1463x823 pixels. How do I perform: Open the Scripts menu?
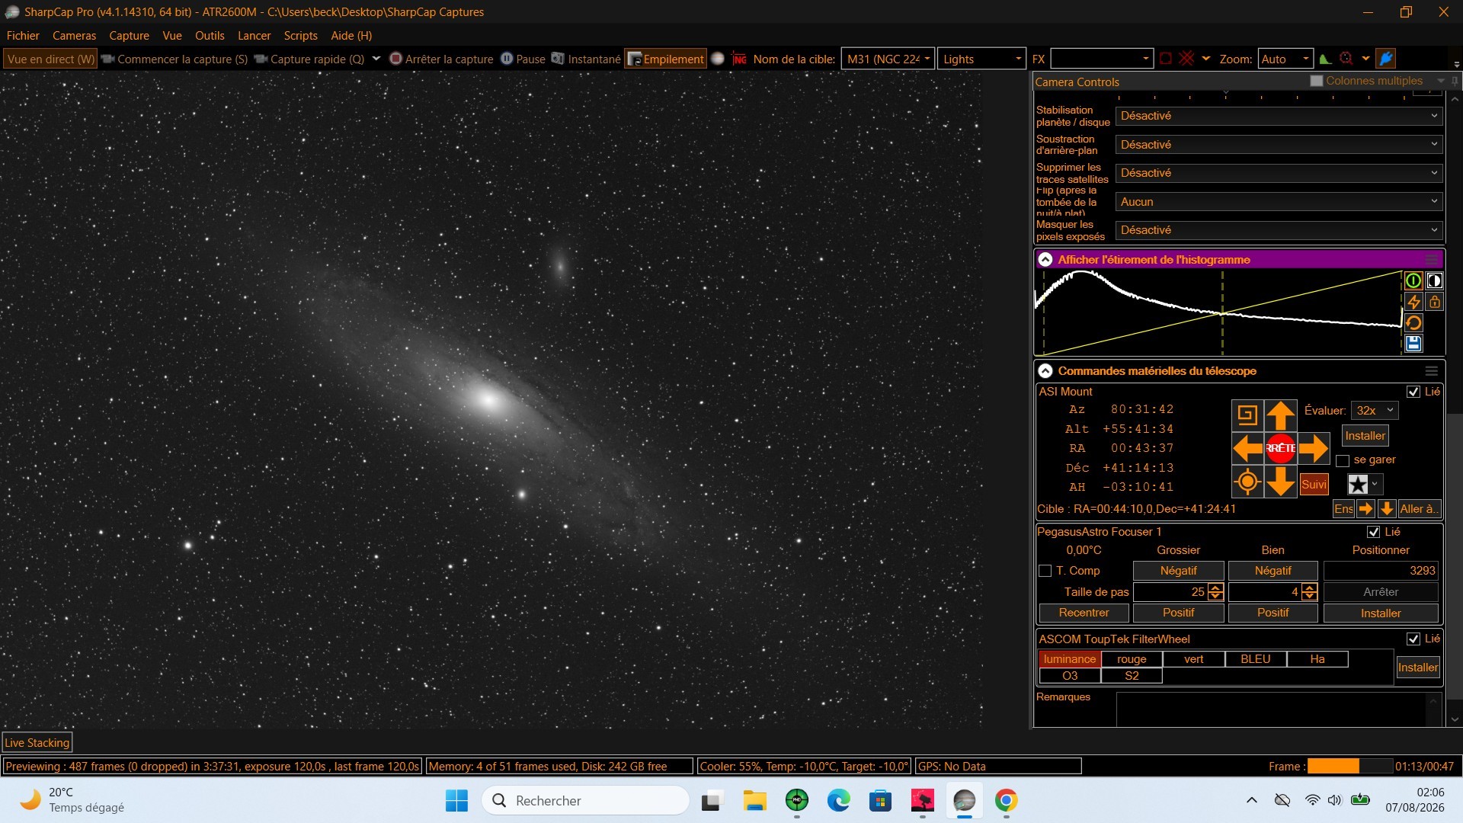click(x=300, y=36)
